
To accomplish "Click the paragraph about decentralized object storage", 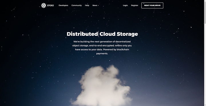I will tap(102, 48).
